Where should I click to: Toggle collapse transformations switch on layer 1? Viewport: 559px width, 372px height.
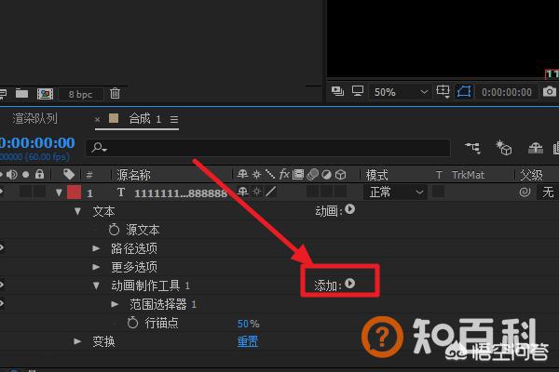(257, 192)
